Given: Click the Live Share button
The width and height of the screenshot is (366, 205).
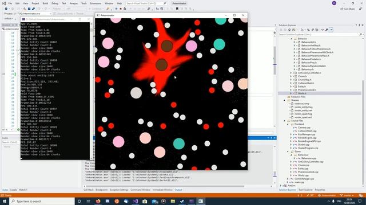Looking at the screenshot, I should point(348,9).
